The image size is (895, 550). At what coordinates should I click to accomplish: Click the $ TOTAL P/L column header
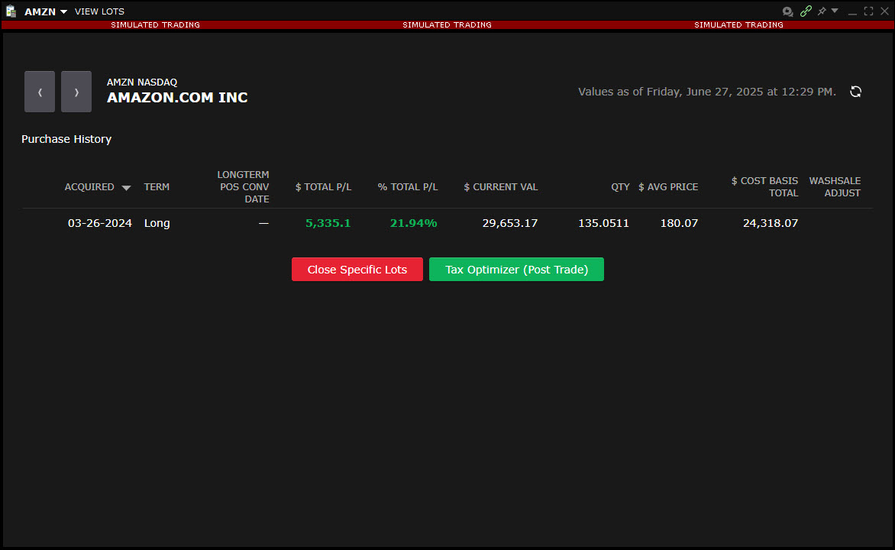tap(323, 186)
